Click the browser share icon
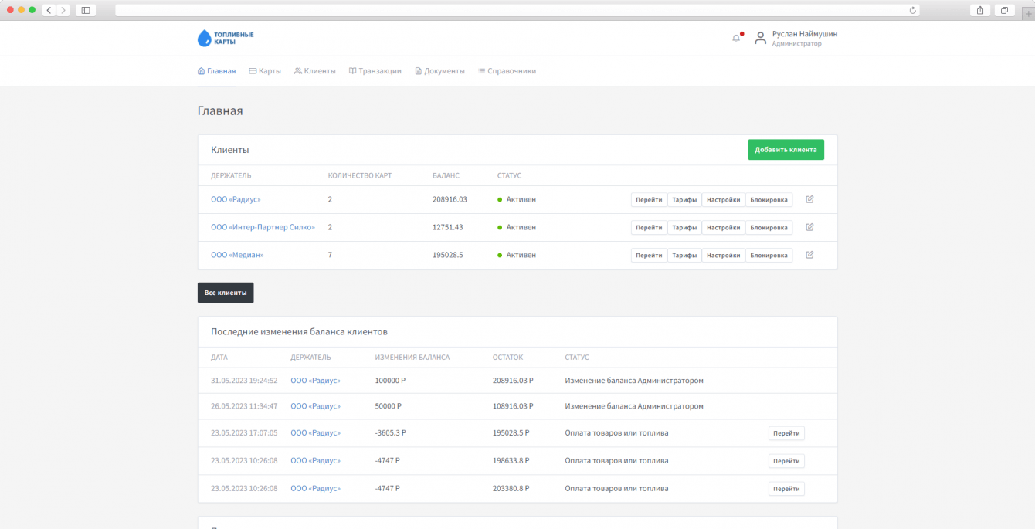This screenshot has width=1035, height=529. (x=980, y=10)
